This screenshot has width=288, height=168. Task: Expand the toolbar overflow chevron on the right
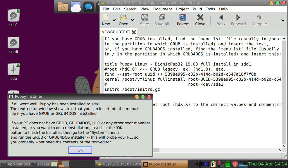click(x=283, y=20)
